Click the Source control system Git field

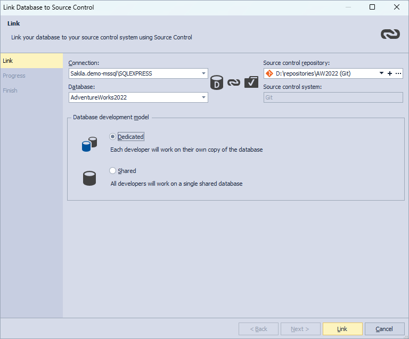click(333, 97)
